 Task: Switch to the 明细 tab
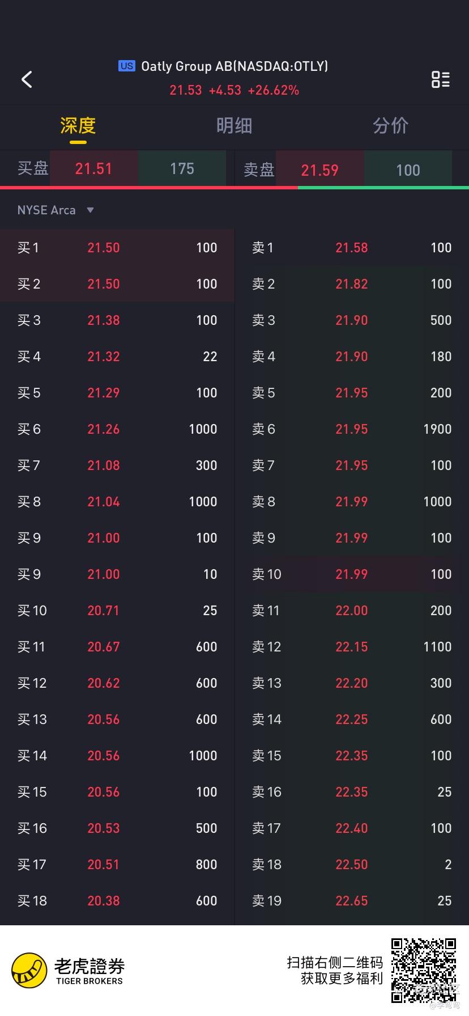(x=234, y=126)
